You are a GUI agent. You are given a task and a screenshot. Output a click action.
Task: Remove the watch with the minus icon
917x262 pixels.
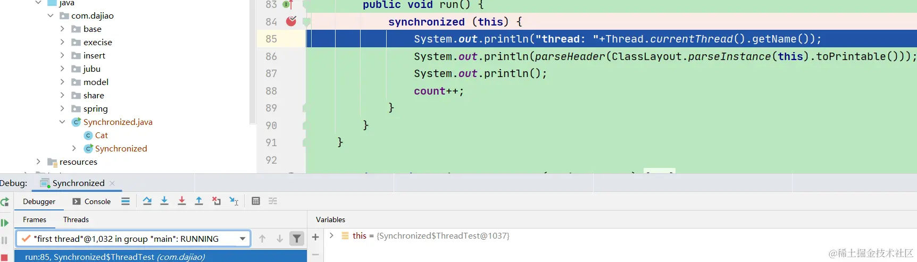point(315,255)
